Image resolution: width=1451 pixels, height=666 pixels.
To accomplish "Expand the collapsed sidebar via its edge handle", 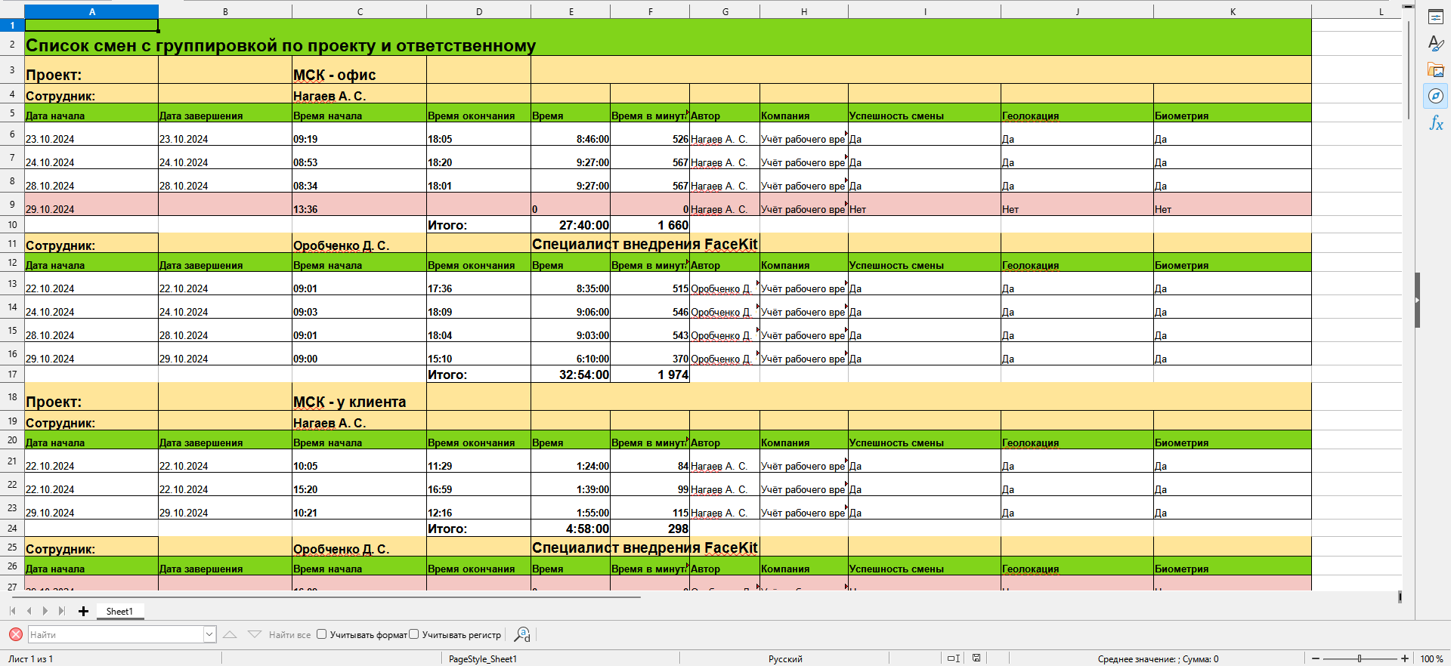I will (1417, 300).
